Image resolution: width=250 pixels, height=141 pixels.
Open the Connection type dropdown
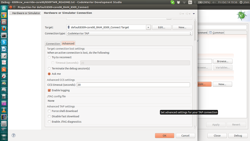(129, 33)
